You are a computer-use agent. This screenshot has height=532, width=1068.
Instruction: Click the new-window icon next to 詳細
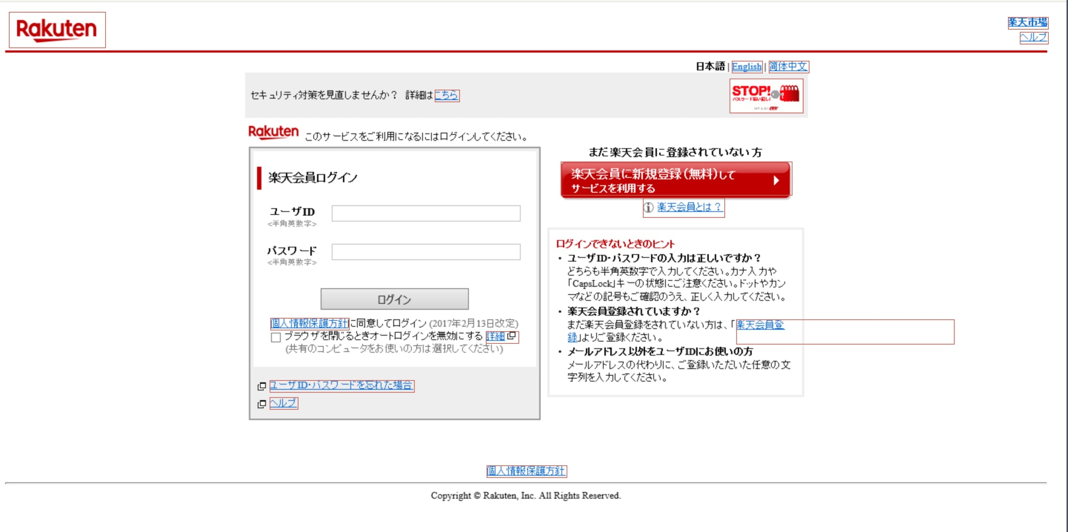[511, 336]
